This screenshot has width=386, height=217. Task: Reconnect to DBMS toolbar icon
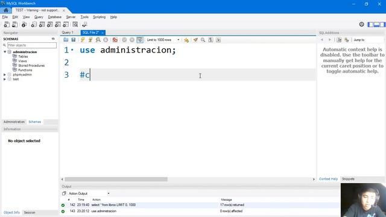pyautogui.click(x=84, y=24)
